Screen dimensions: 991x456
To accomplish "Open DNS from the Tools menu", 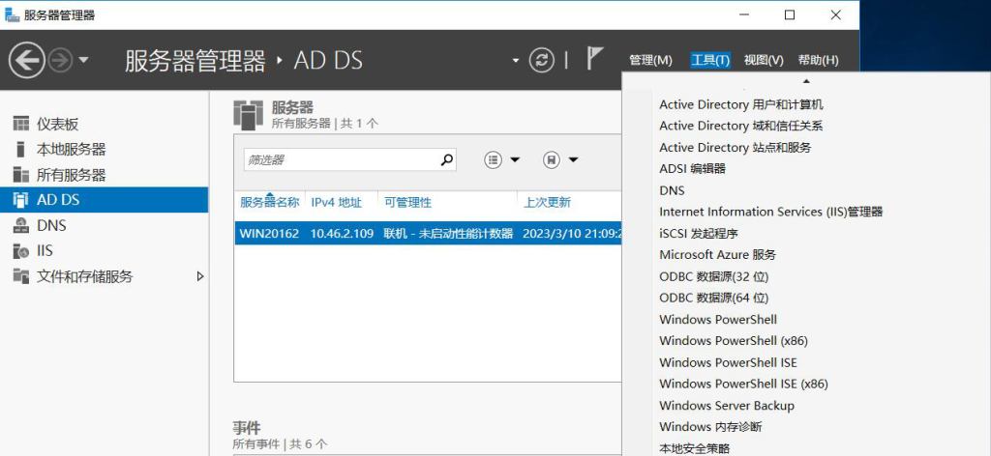I will (x=672, y=190).
